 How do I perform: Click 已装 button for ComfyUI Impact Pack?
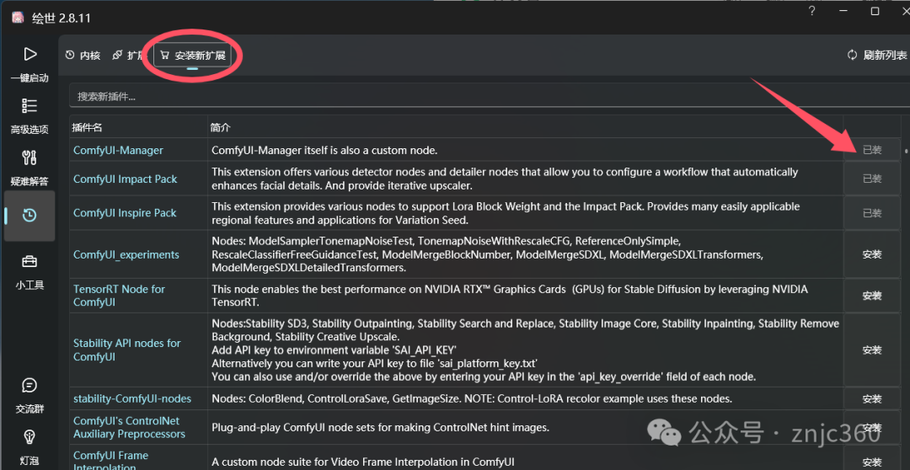click(x=872, y=179)
